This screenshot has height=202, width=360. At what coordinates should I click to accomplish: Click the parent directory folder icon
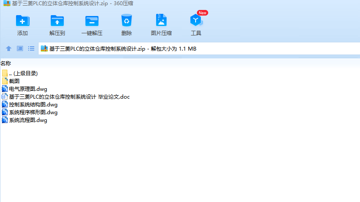(5, 73)
